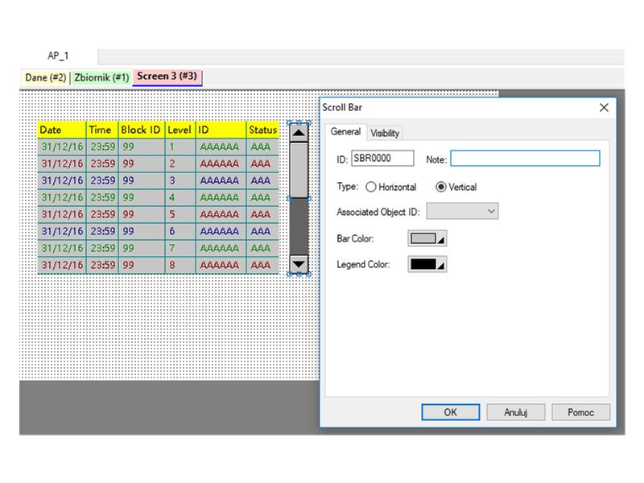Click the Level cell showing 1
Viewport: 644px width, 483px height.
pyautogui.click(x=180, y=147)
